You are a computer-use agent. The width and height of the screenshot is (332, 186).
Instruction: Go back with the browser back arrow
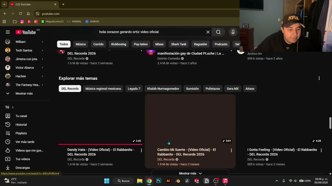click(x=5, y=14)
